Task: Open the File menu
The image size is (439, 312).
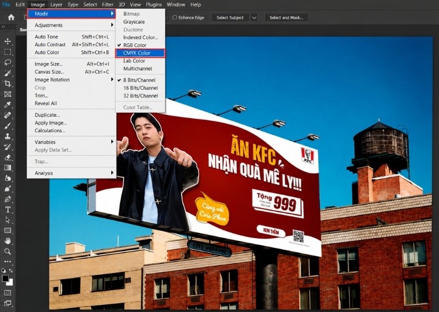Action: pos(6,4)
